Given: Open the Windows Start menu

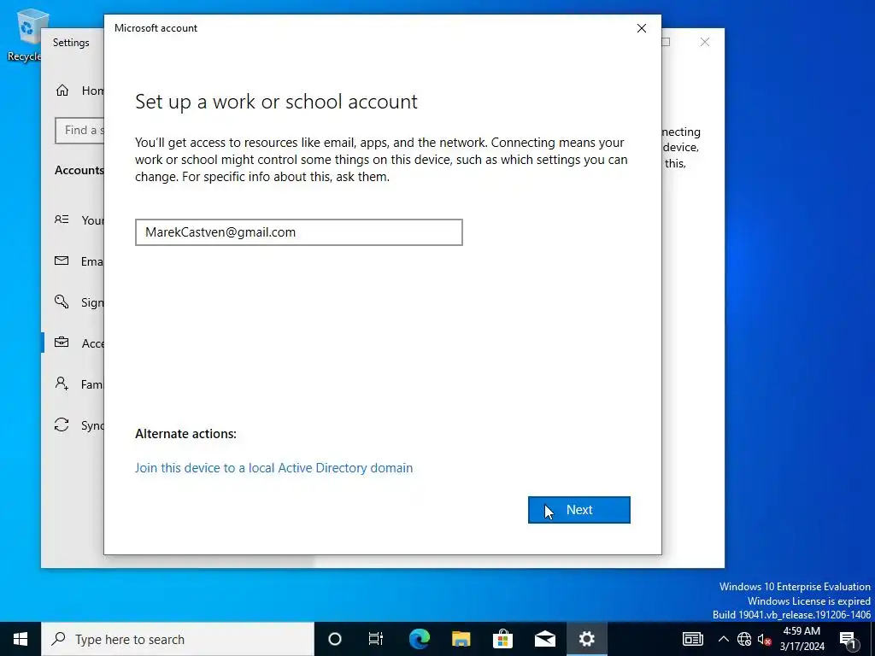Looking at the screenshot, I should click(21, 639).
